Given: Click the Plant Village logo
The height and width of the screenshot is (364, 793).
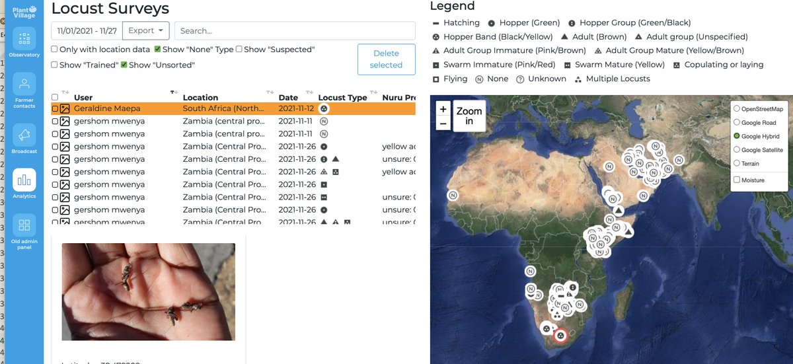Looking at the screenshot, I should (x=24, y=12).
